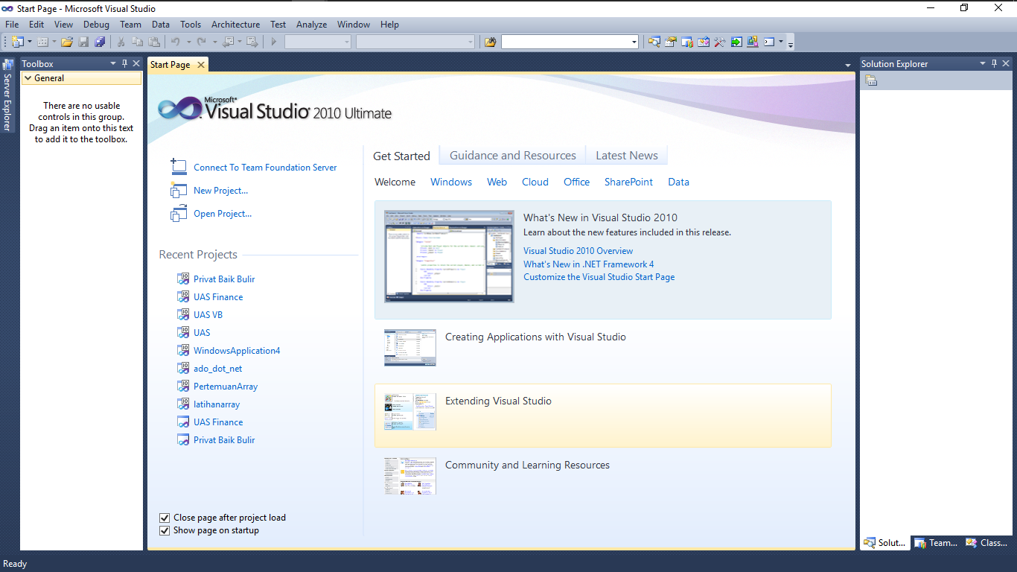Click the Start Debugging play icon

click(x=274, y=42)
